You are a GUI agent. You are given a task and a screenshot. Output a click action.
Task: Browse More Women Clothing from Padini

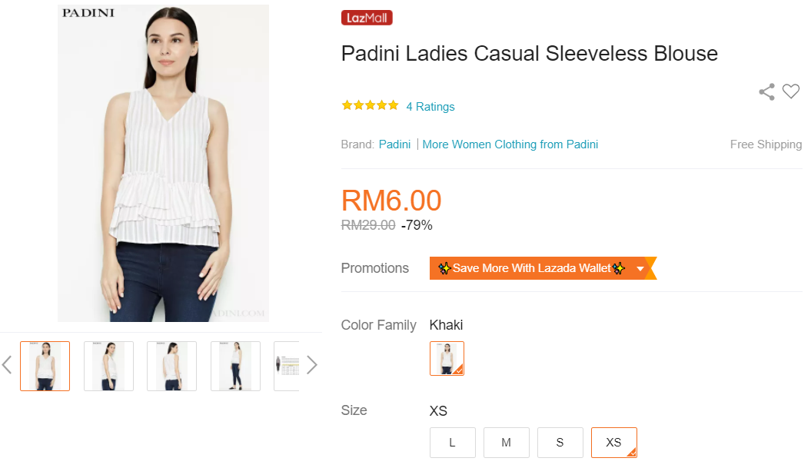click(x=510, y=144)
